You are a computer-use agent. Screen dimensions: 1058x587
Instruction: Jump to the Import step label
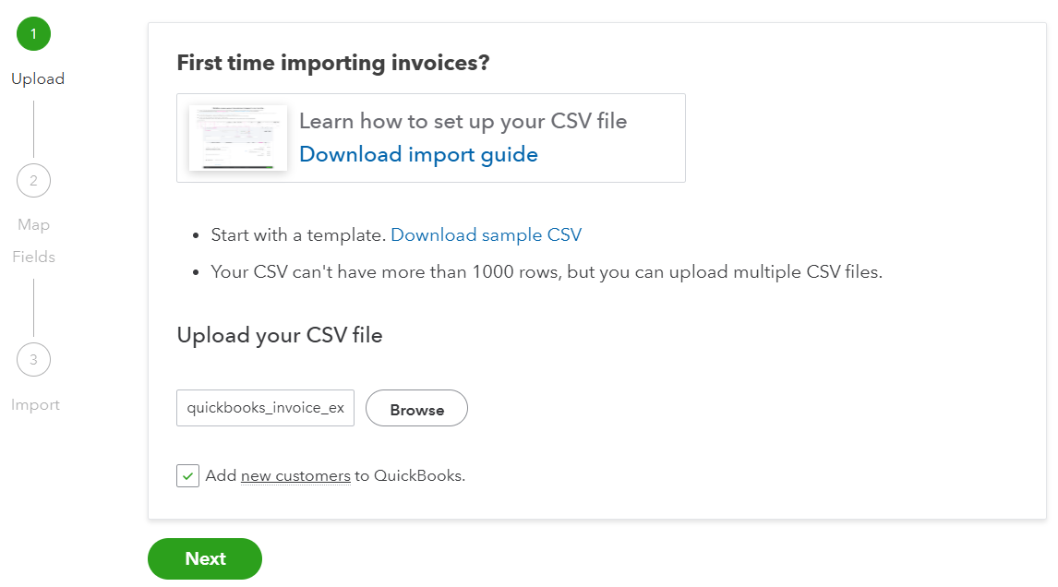(35, 405)
